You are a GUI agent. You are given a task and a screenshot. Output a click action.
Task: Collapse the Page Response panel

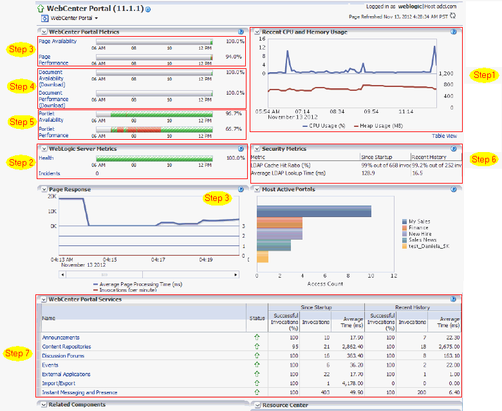44,189
